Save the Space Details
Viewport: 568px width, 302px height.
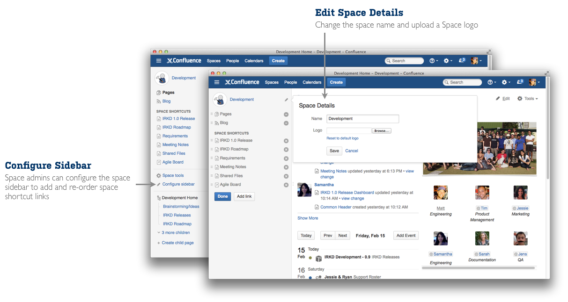coord(334,151)
